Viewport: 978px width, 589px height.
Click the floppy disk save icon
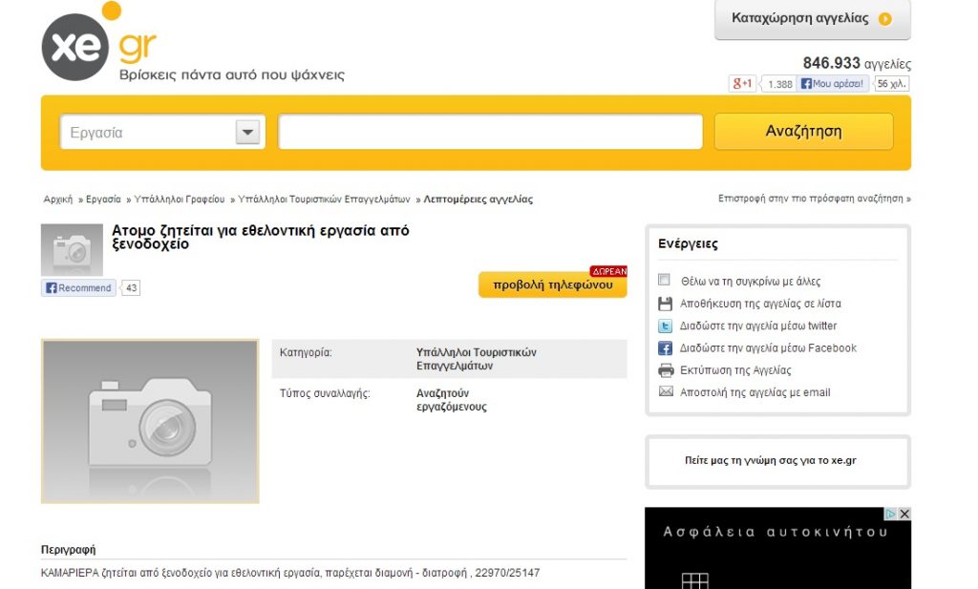[x=666, y=305]
